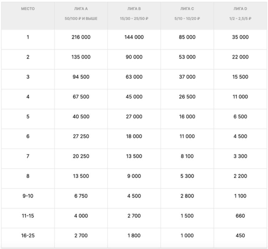Click the 94 500 prize value
Viewport: 268px width, 249px height.
81,77
